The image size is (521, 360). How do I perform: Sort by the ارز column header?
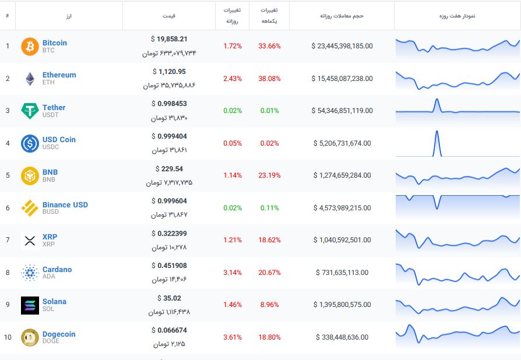coord(69,16)
